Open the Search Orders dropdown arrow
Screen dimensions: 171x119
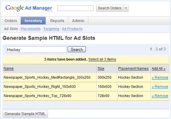tap(126, 8)
